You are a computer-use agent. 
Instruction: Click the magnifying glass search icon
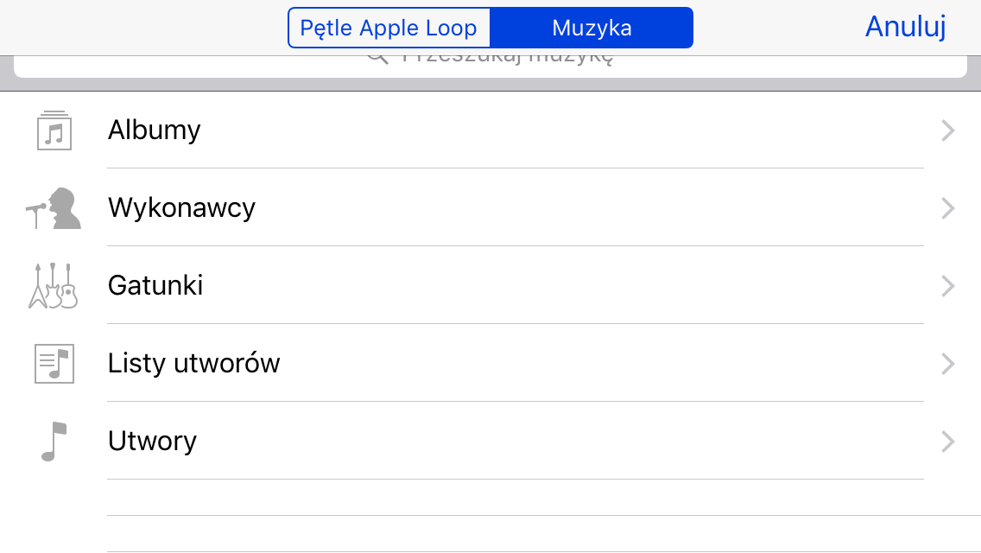click(378, 58)
